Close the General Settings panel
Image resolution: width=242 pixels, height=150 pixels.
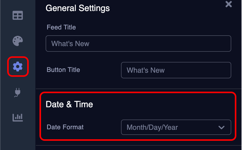(229, 4)
